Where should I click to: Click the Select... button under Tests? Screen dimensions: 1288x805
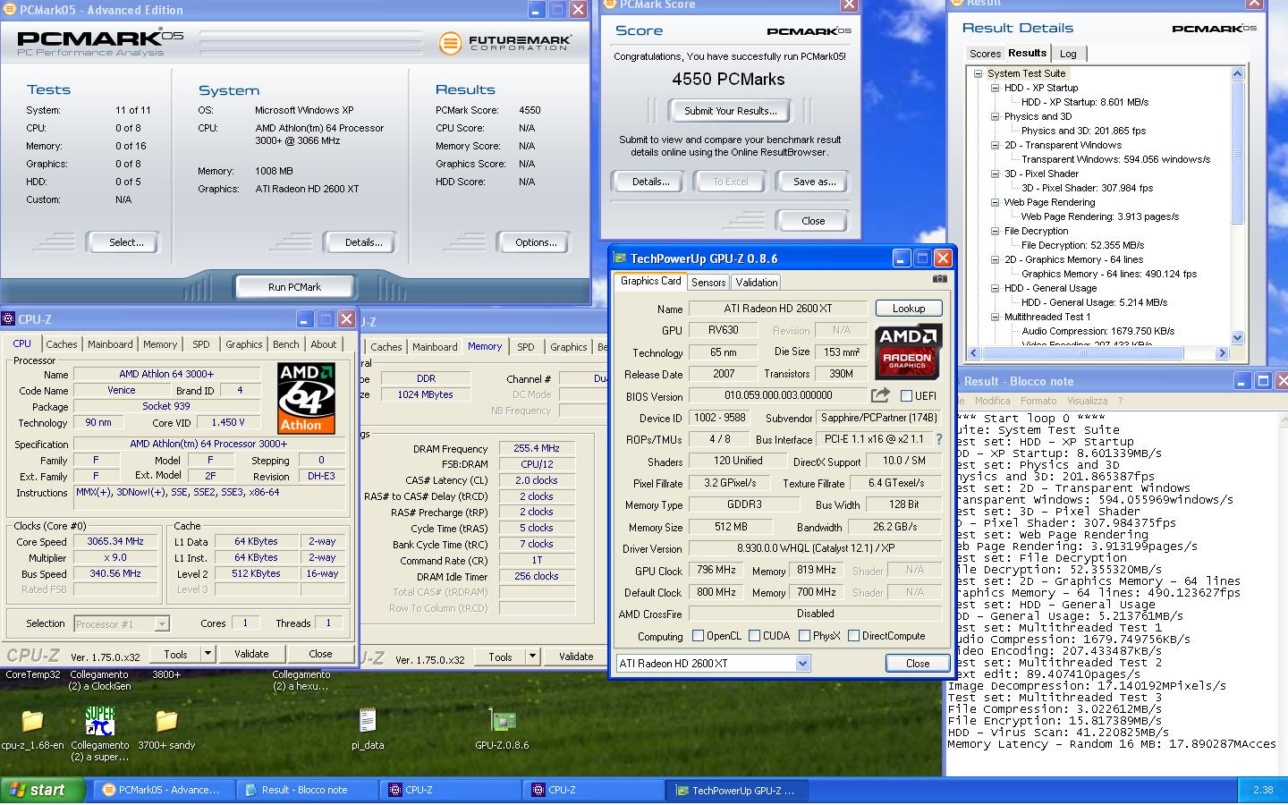[126, 242]
